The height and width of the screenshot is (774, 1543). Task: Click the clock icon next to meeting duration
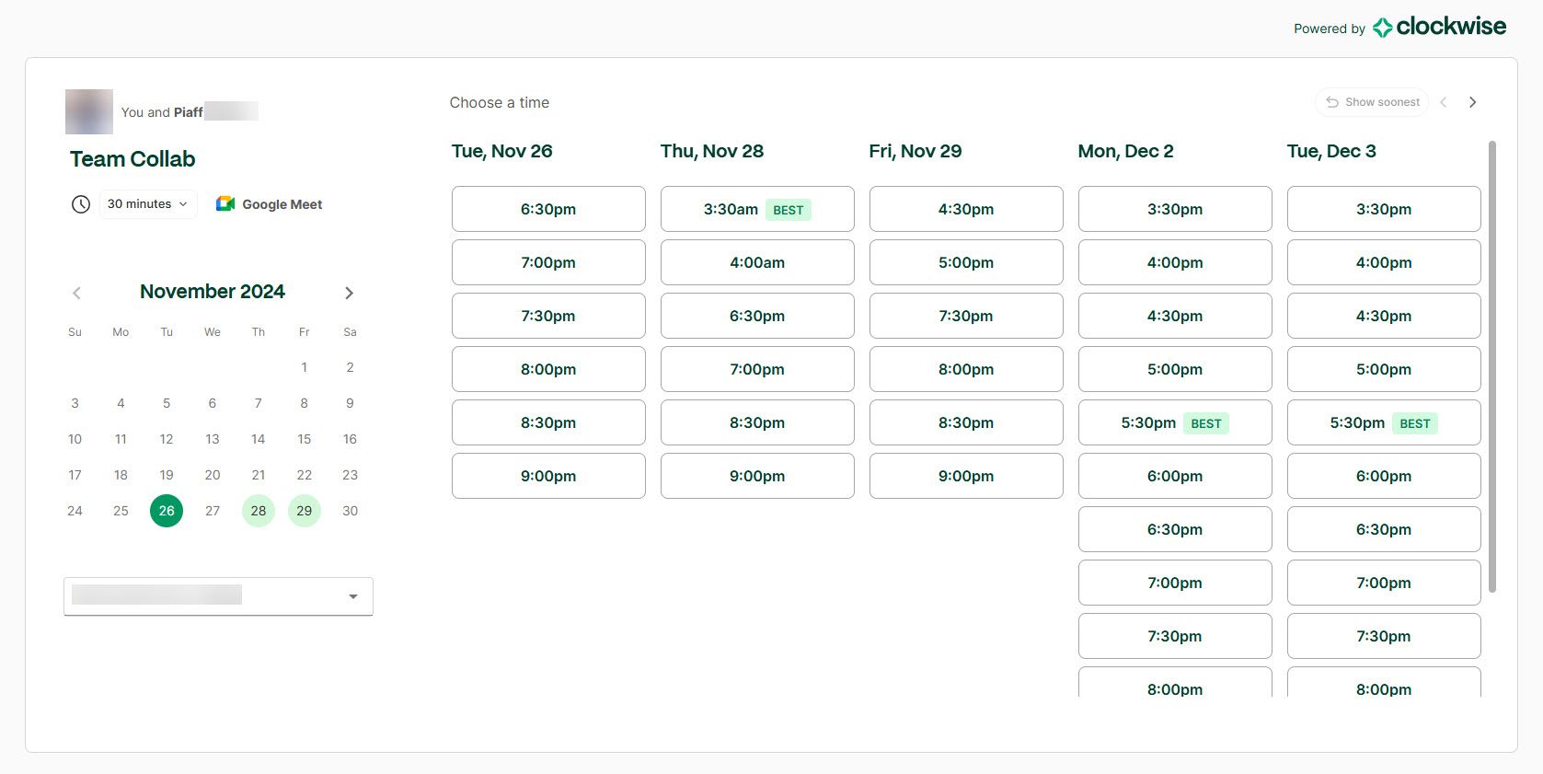click(x=80, y=203)
